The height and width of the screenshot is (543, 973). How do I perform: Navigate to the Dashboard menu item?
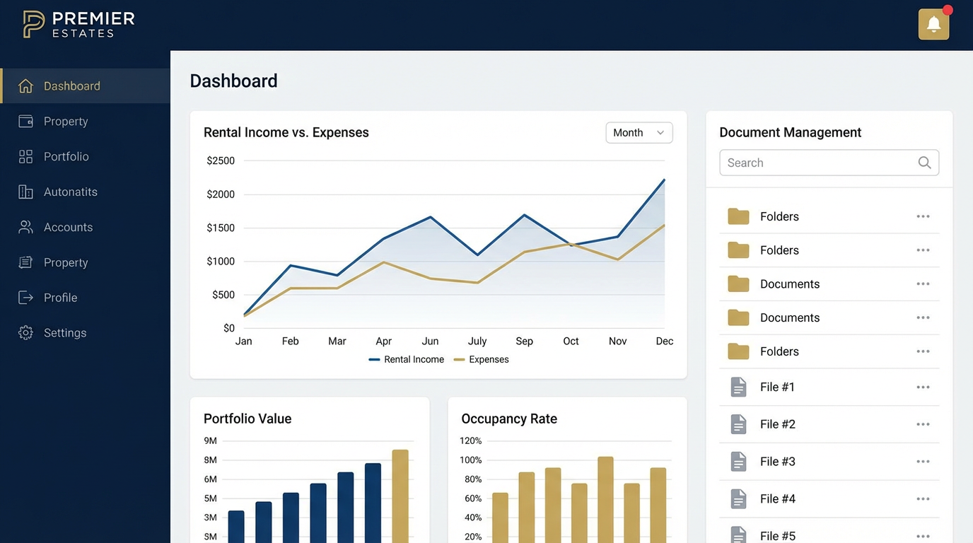(73, 86)
